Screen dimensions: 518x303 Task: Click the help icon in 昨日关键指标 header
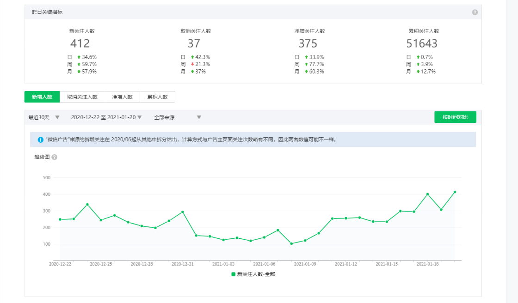(x=475, y=12)
